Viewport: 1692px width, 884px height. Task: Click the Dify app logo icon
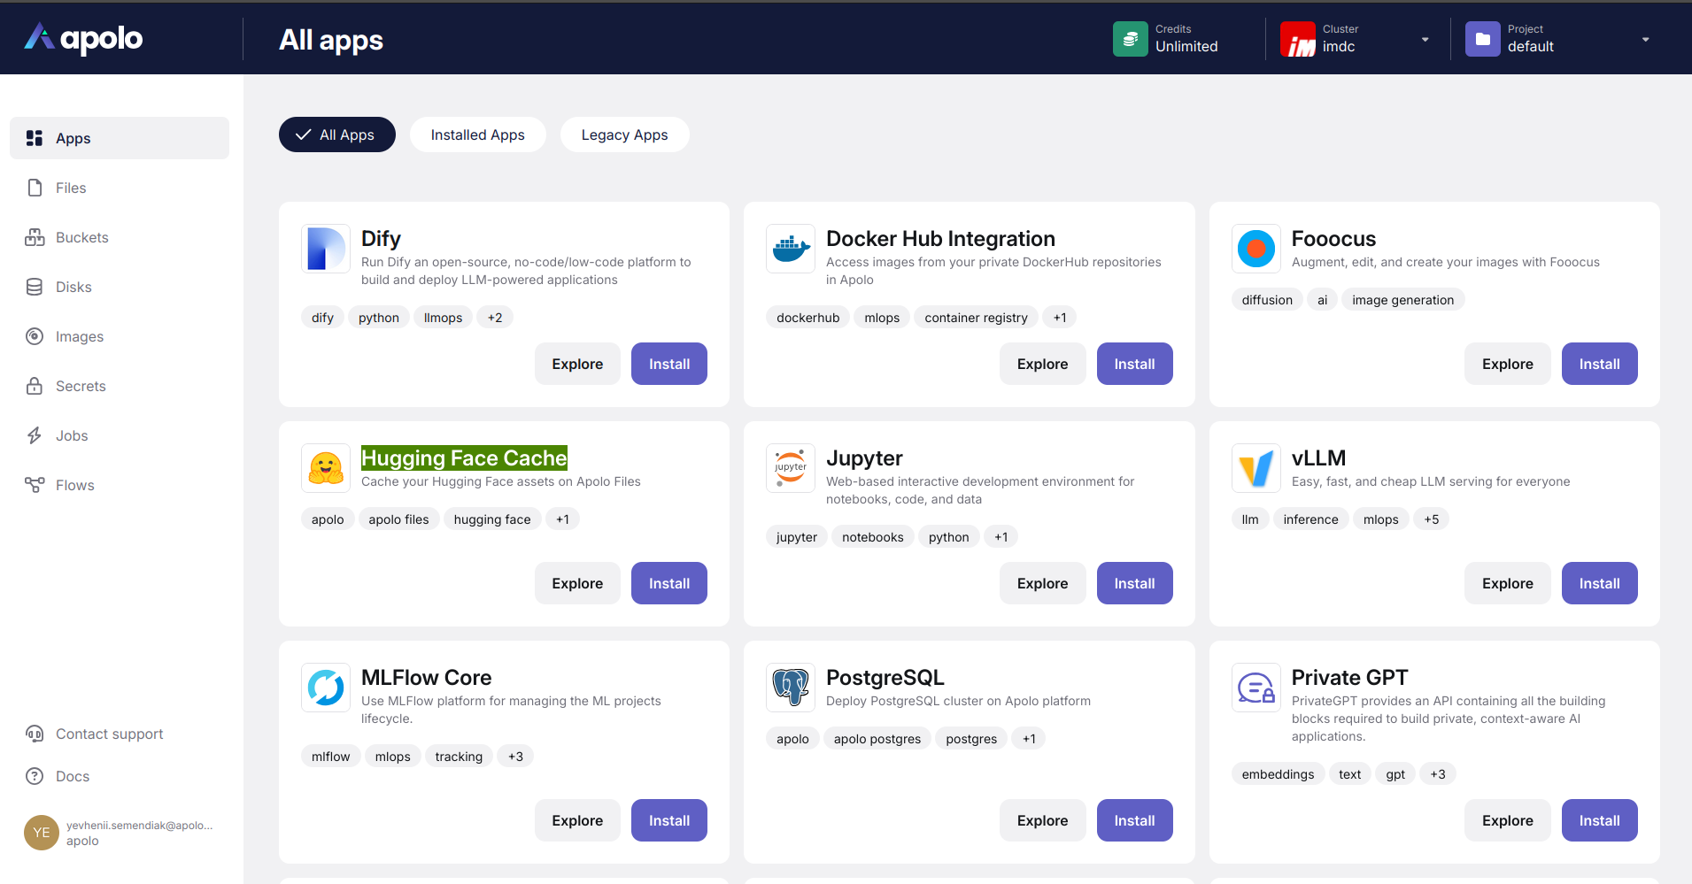pos(326,249)
